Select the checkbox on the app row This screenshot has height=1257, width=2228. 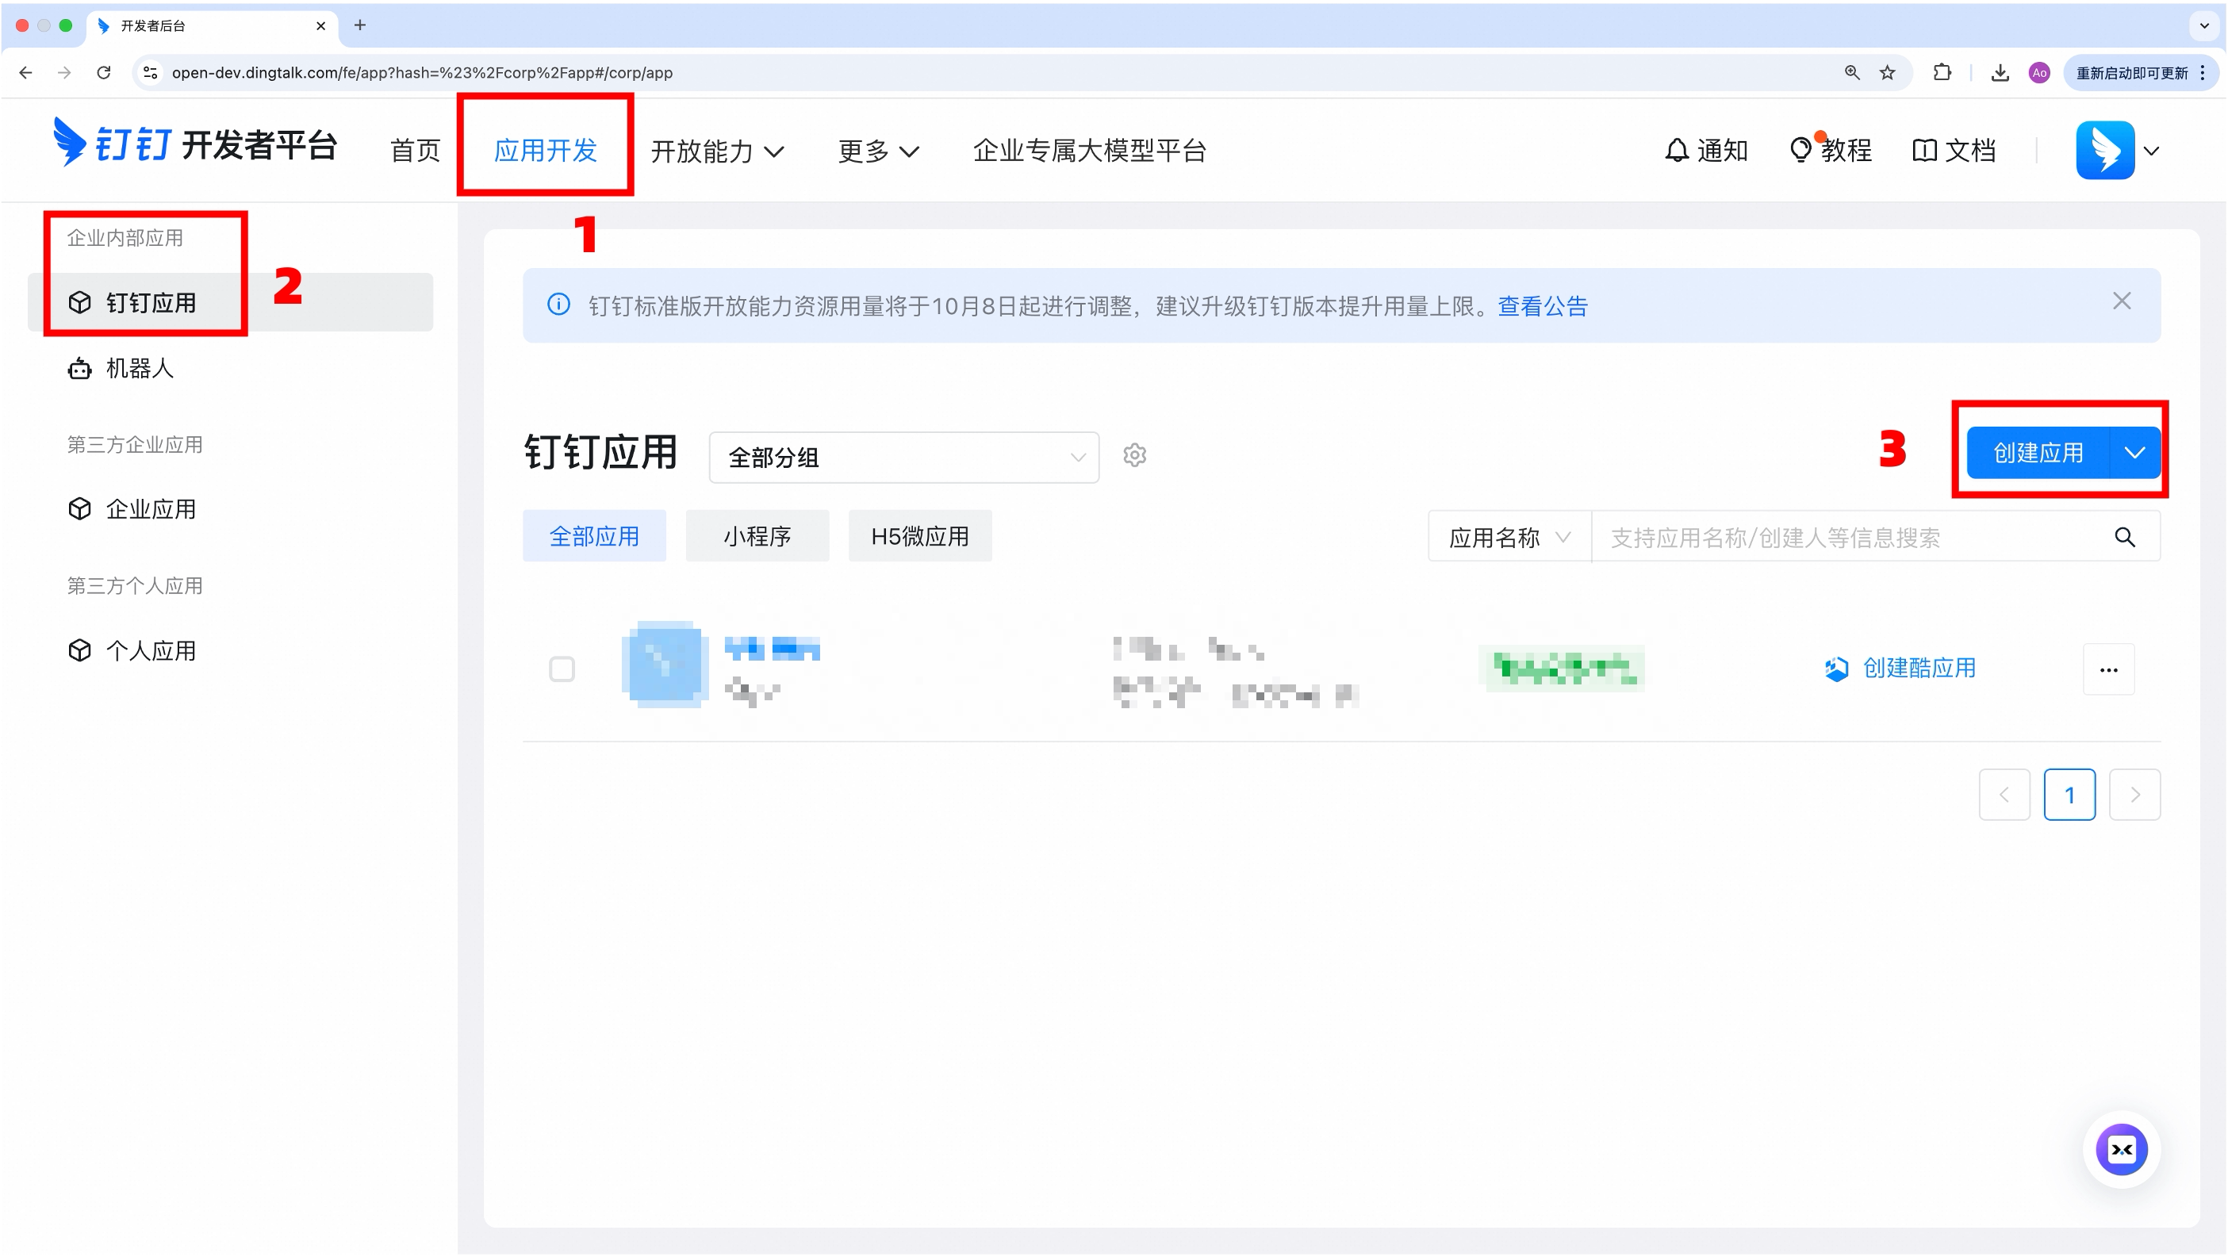pyautogui.click(x=562, y=669)
